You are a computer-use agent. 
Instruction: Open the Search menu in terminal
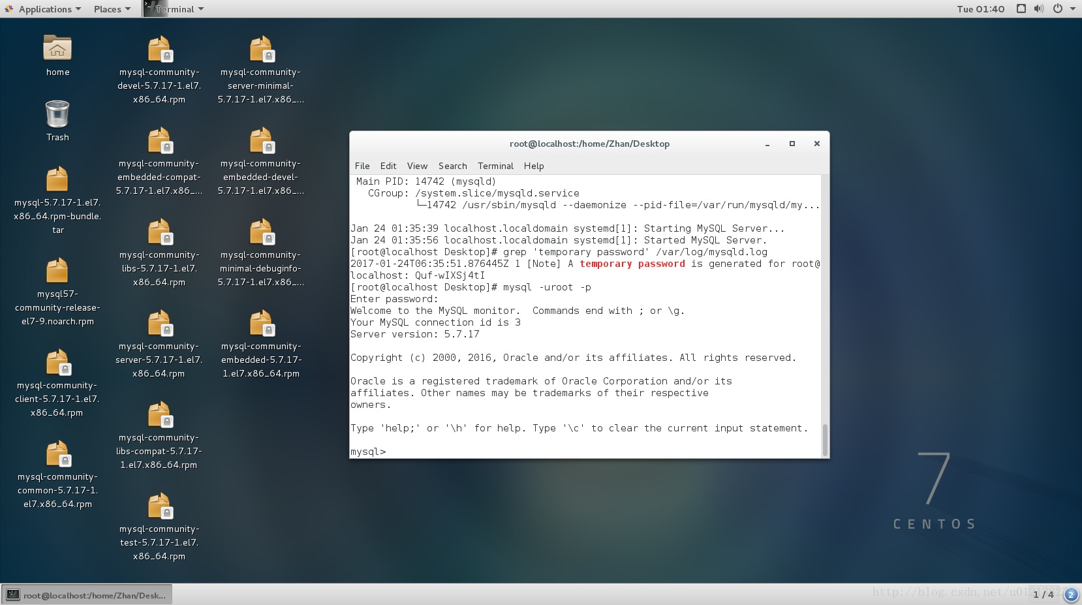453,166
